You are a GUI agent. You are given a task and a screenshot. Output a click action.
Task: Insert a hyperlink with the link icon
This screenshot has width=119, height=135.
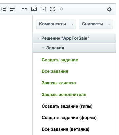[x=24, y=9]
